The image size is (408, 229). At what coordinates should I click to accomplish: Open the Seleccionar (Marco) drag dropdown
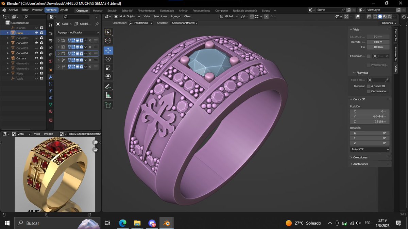184,23
